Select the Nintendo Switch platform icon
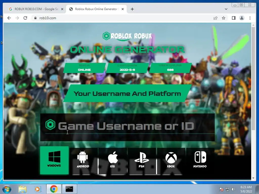 click(x=200, y=159)
